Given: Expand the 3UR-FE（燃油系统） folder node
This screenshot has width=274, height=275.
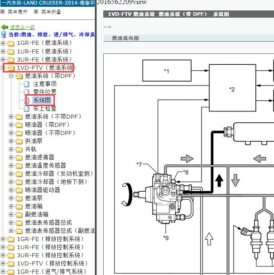Looking at the screenshot, I should click(3, 59).
